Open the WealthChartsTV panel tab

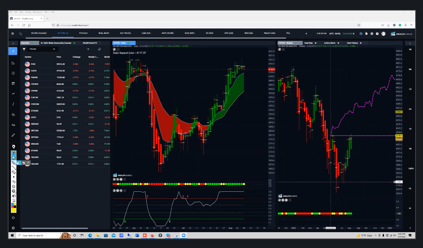click(90, 43)
